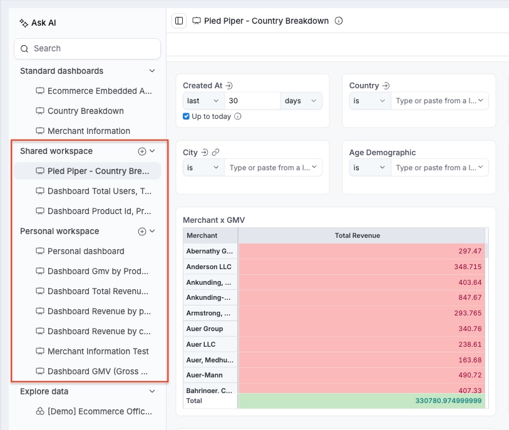Open the Created At 'last' dropdown
This screenshot has width=509, height=430.
pos(203,101)
